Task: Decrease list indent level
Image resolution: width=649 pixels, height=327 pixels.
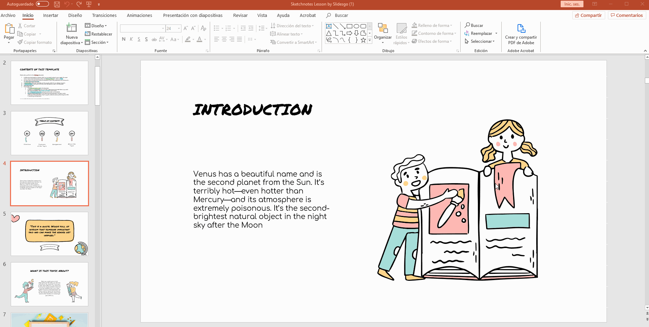Action: 243,28
